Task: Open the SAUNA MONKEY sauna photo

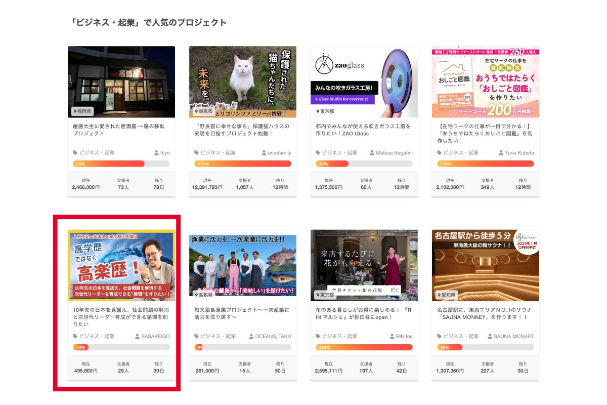Action: (486, 265)
